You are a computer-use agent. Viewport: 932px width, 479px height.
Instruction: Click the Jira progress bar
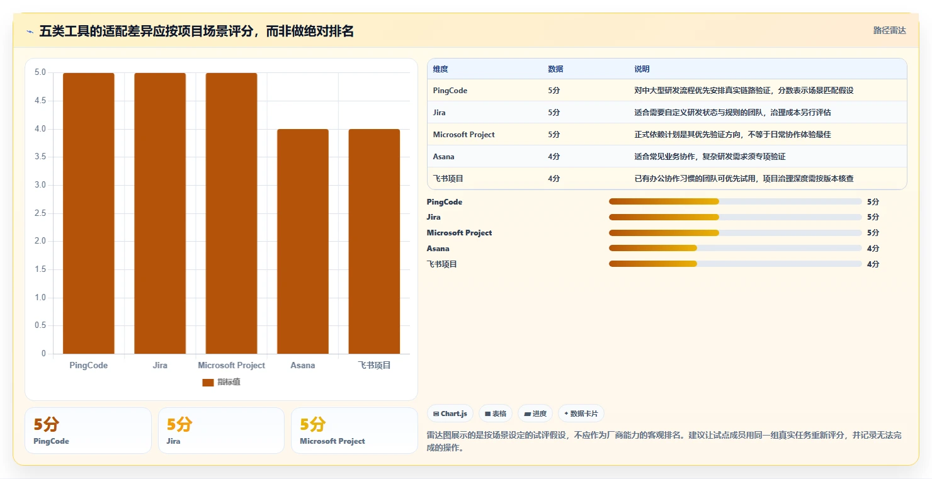pos(735,217)
